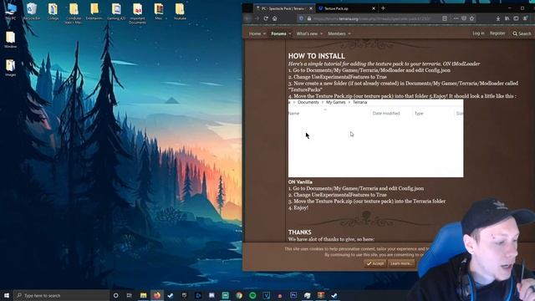This screenshot has width=535, height=301.
Task: Expand the Members dropdown arrow
Action: pyautogui.click(x=349, y=33)
